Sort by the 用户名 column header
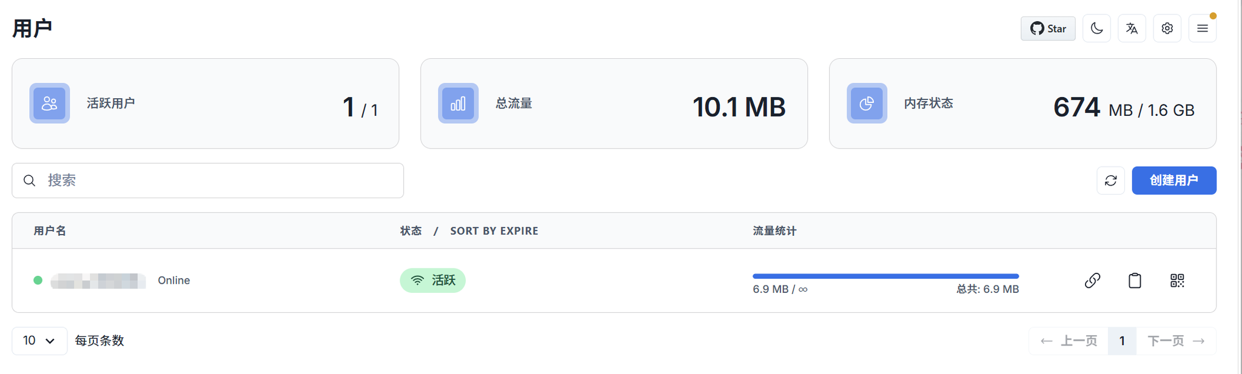The width and height of the screenshot is (1242, 374). [50, 231]
